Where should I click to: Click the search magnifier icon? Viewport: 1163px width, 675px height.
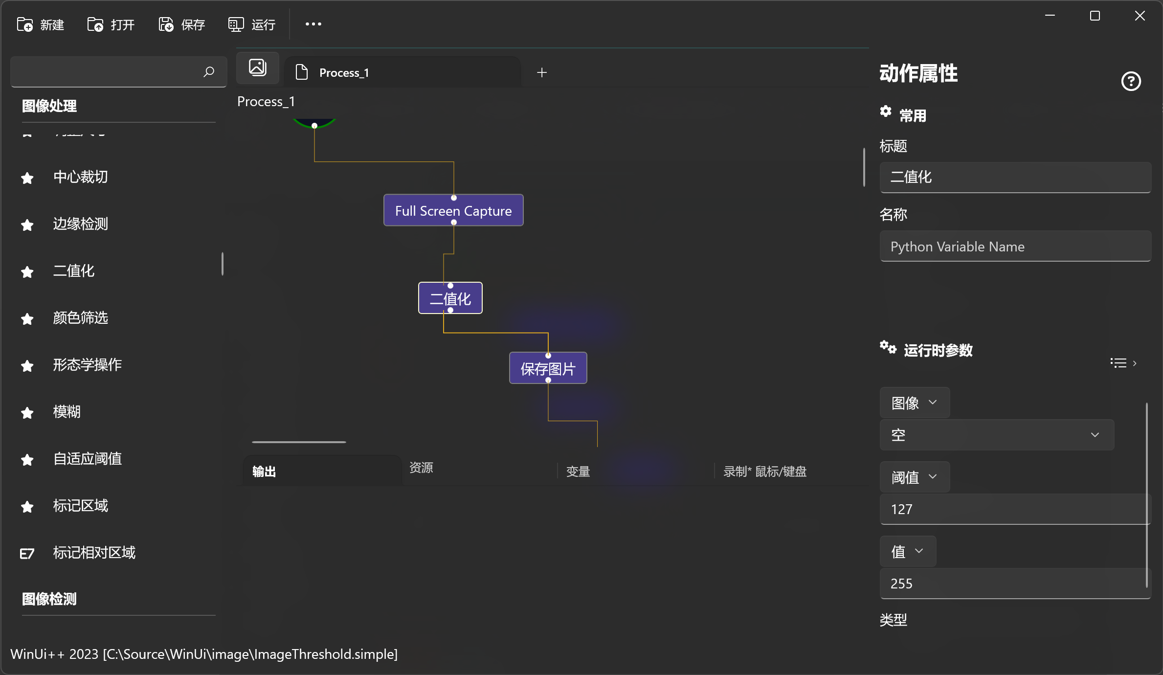pos(209,72)
